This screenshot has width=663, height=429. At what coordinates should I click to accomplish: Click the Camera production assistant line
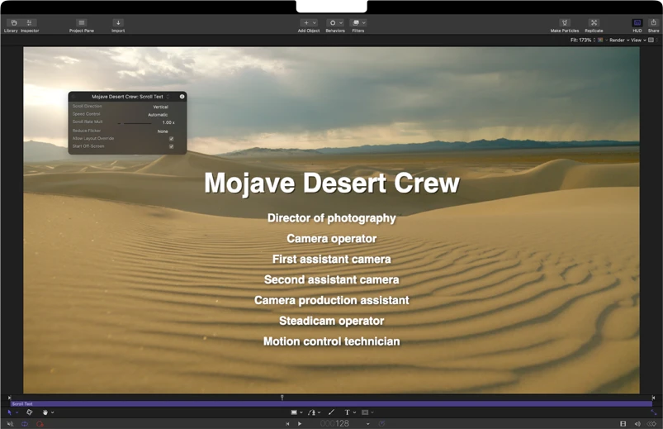coord(332,300)
